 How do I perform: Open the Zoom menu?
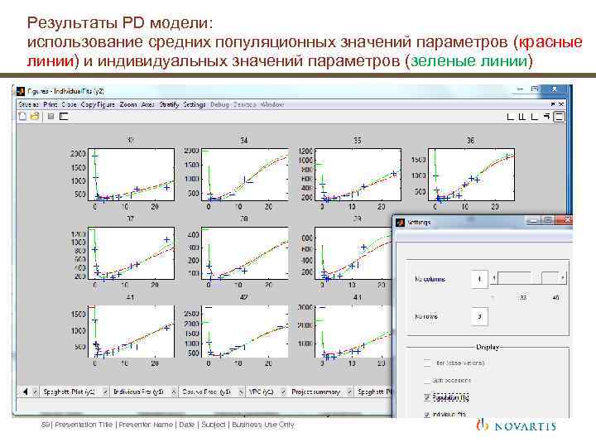click(x=128, y=104)
